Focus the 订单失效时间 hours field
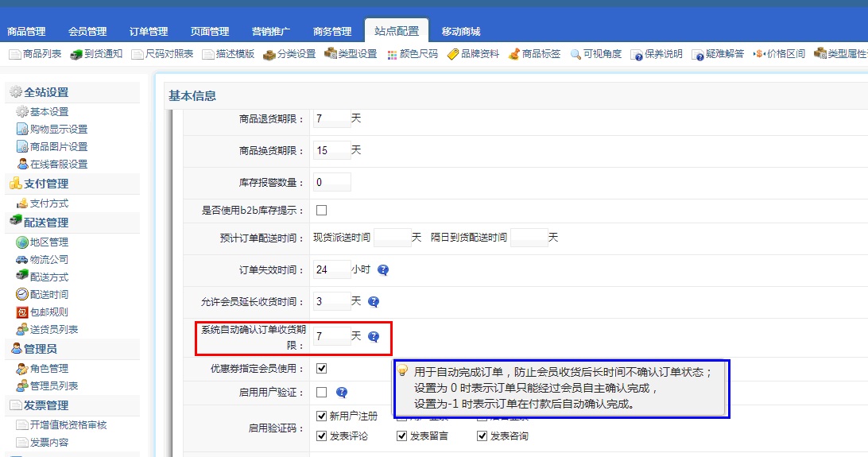The height and width of the screenshot is (457, 868). (x=332, y=269)
